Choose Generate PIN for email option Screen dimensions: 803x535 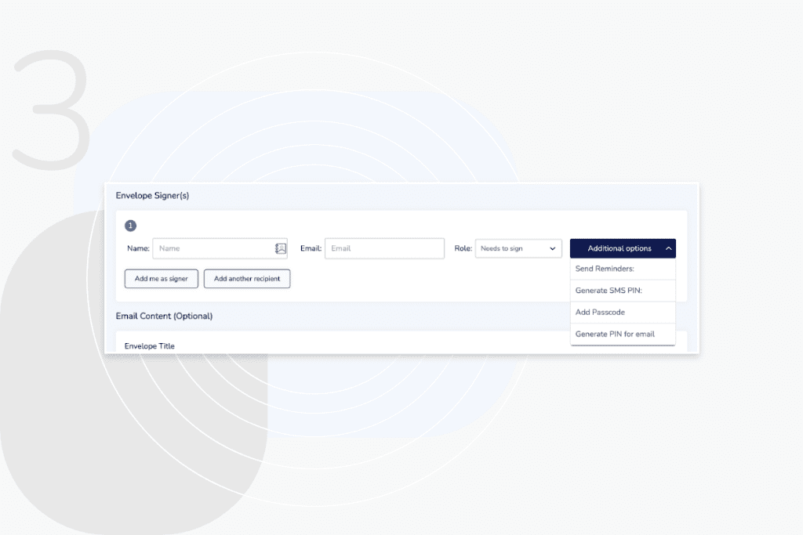coord(623,334)
